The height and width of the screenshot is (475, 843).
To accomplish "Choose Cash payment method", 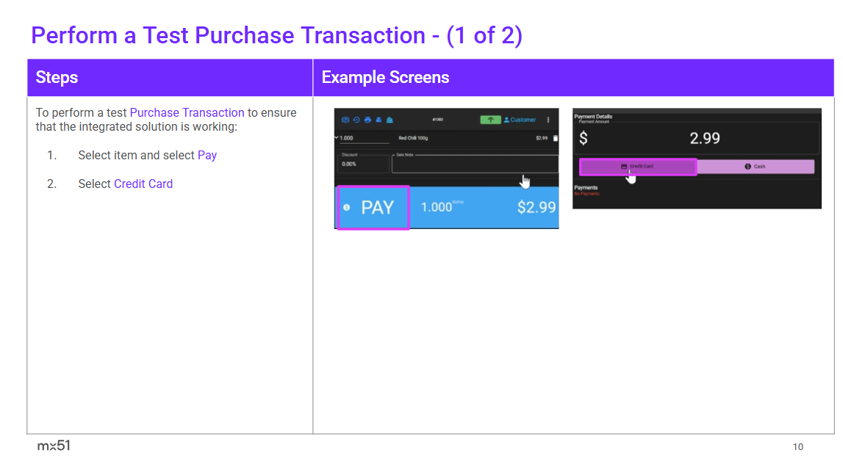I will 755,167.
